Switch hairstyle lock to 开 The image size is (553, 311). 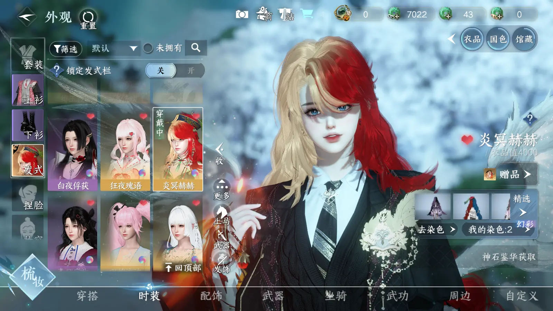pyautogui.click(x=191, y=70)
